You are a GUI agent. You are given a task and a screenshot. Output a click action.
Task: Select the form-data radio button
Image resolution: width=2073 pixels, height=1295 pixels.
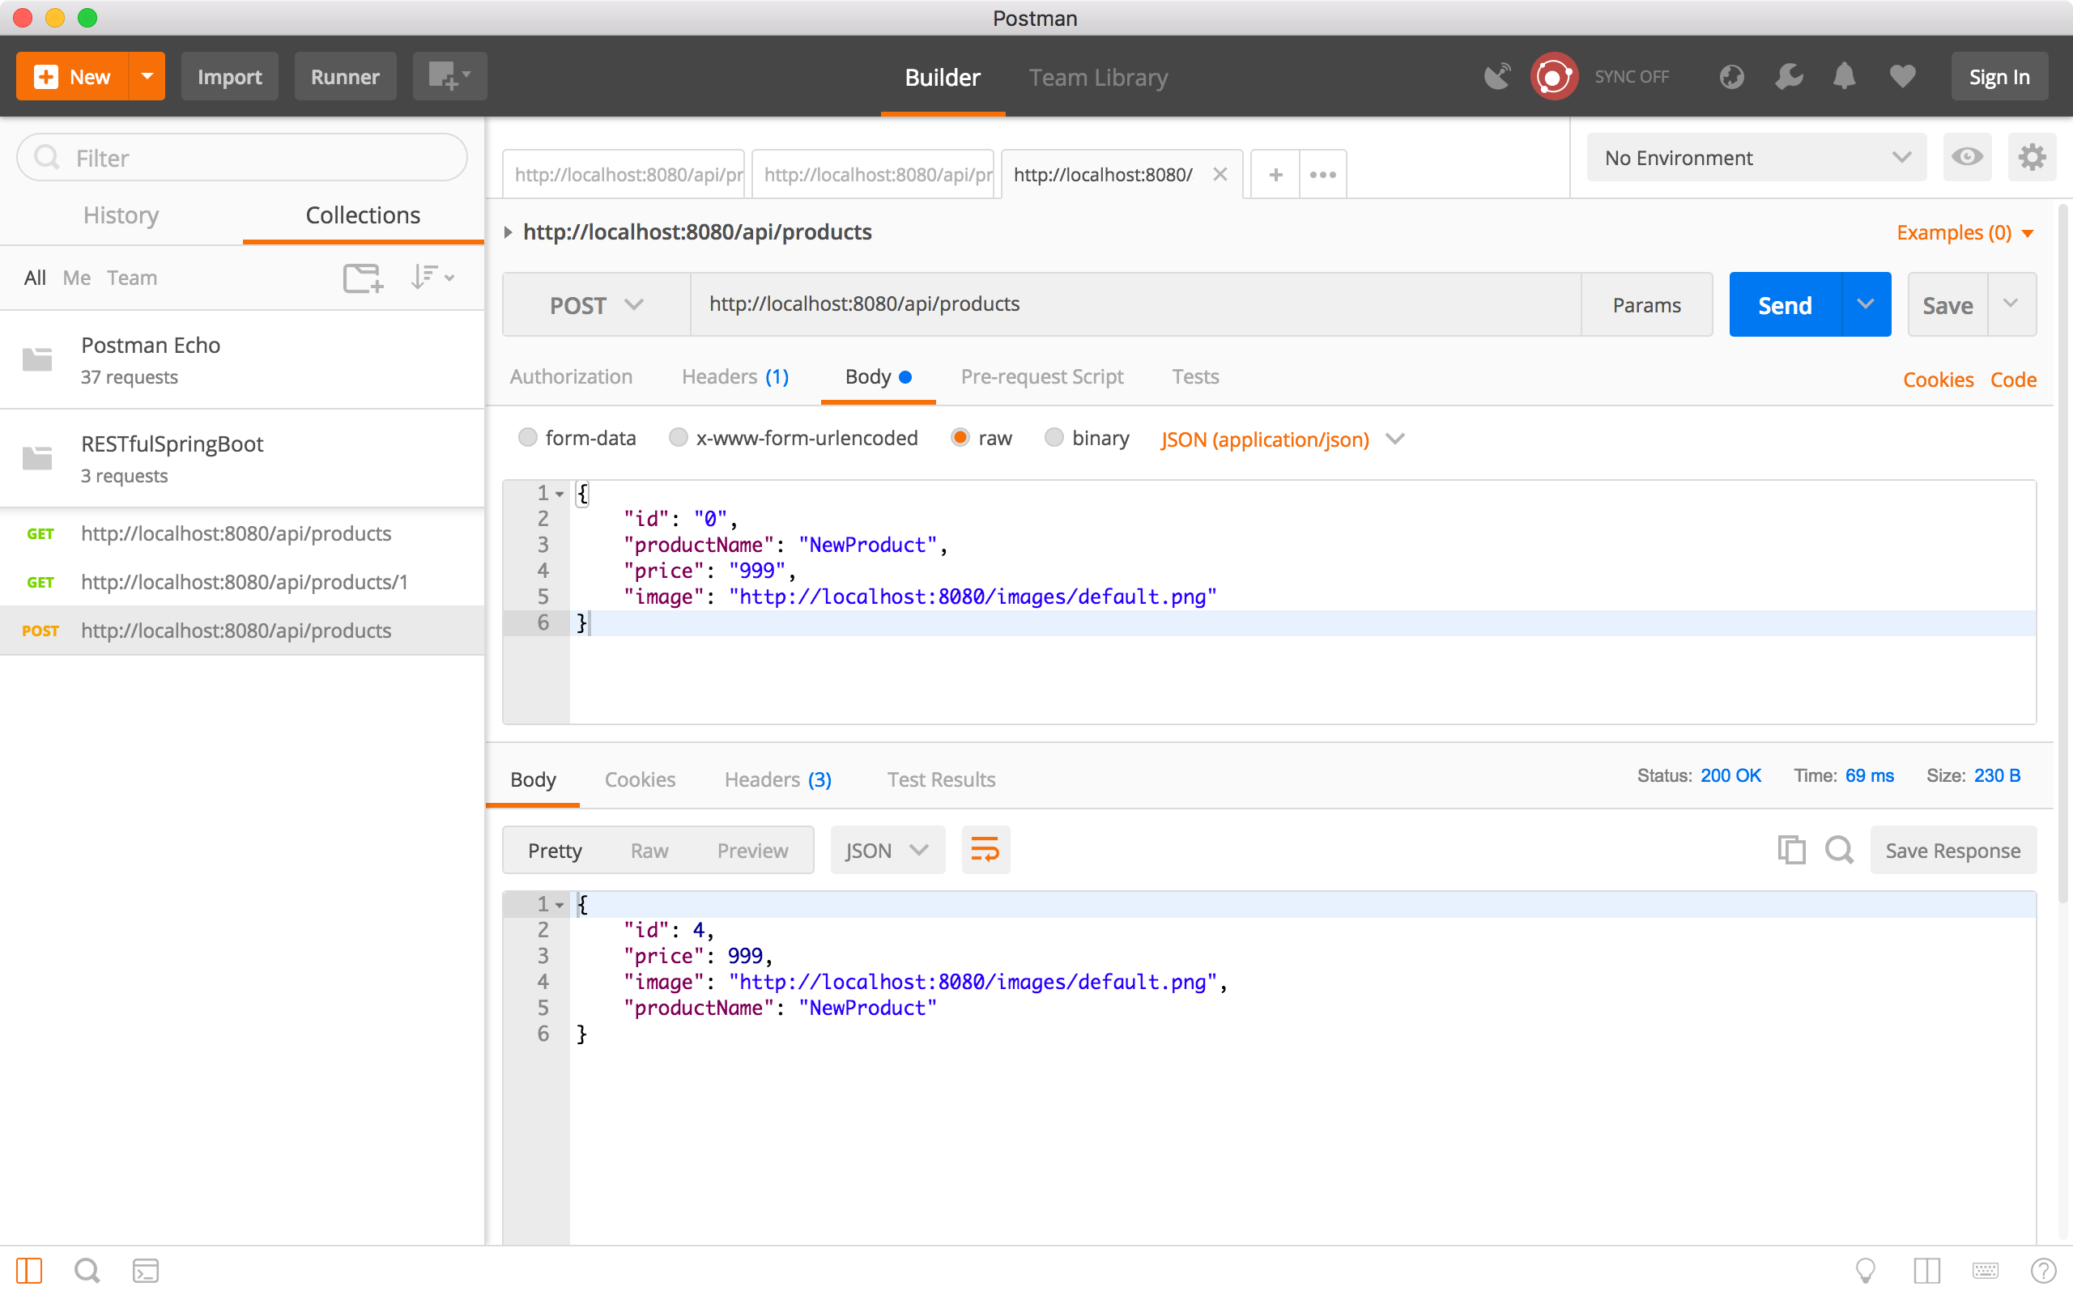[x=528, y=438]
